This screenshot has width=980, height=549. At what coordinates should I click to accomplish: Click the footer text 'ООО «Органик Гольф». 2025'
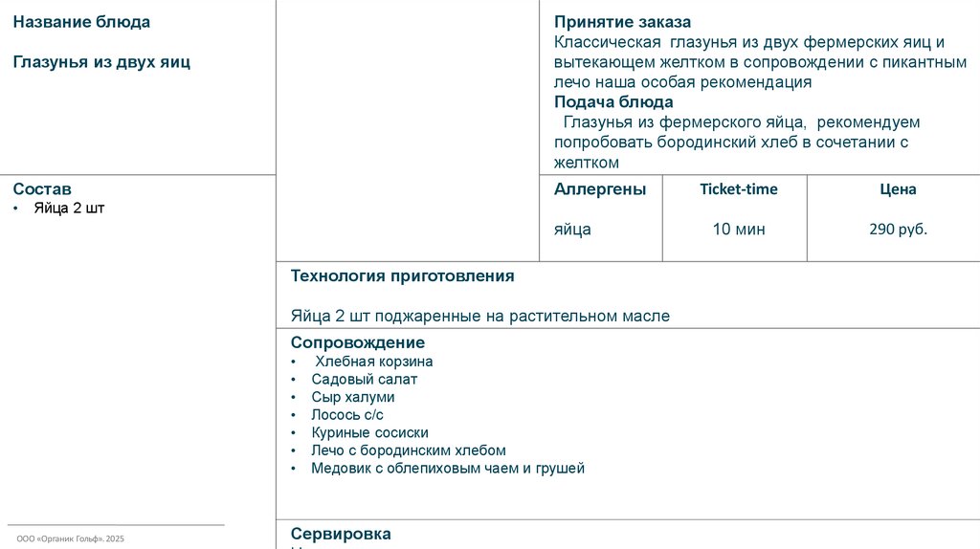point(71,539)
